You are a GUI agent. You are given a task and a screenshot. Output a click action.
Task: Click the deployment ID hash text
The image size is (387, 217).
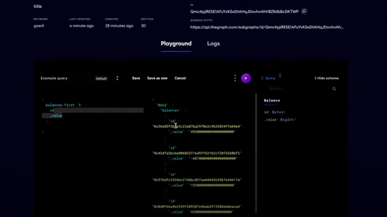coord(245,12)
